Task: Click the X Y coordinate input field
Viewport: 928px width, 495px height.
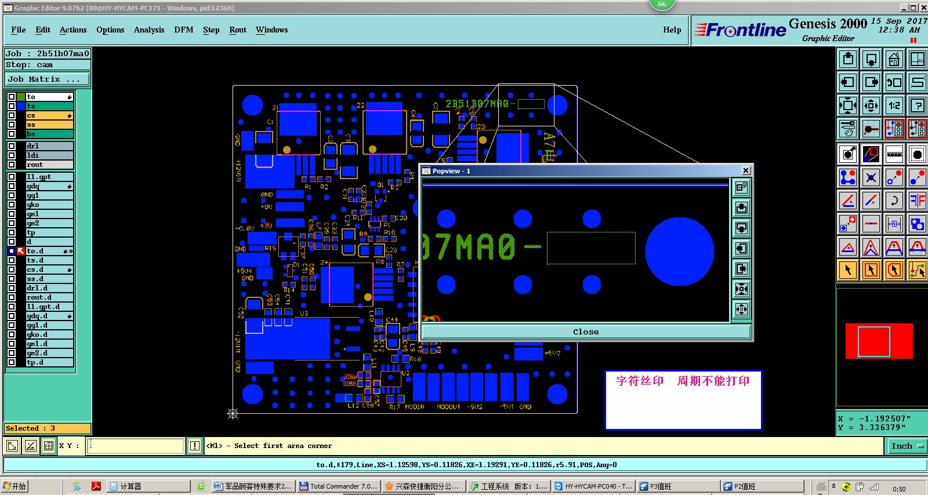Action: coord(135,446)
